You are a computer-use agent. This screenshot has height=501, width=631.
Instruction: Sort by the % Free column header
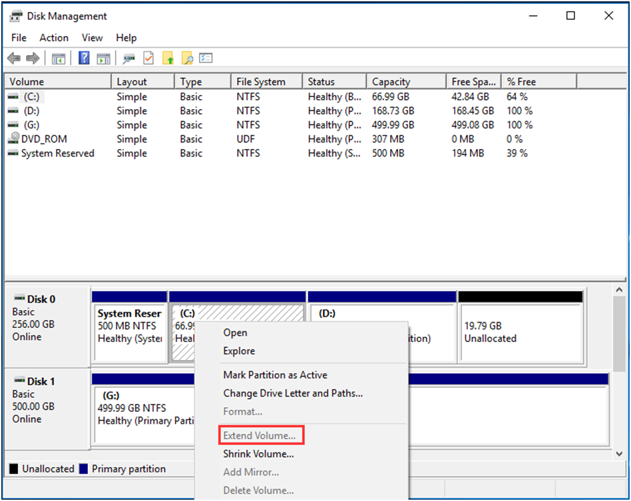[x=539, y=82]
